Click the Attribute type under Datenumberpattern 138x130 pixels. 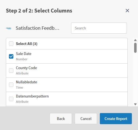22,102
